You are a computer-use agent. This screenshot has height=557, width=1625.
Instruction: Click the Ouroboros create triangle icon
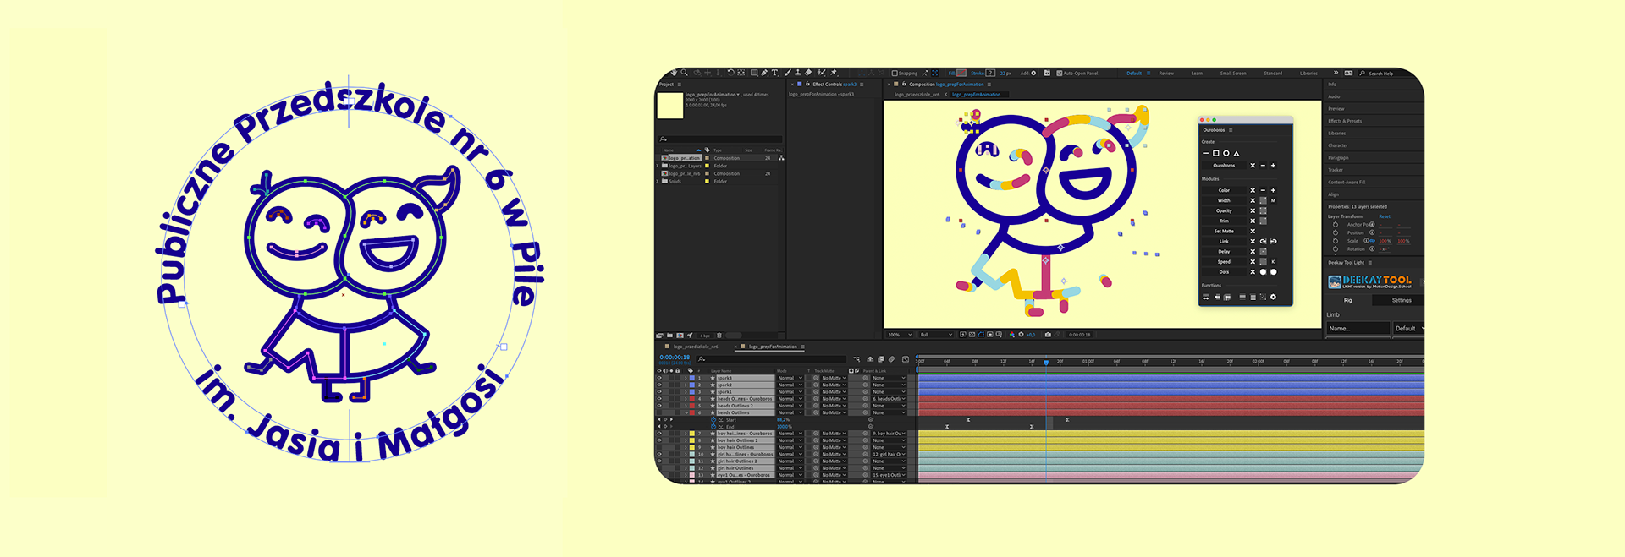(1237, 154)
